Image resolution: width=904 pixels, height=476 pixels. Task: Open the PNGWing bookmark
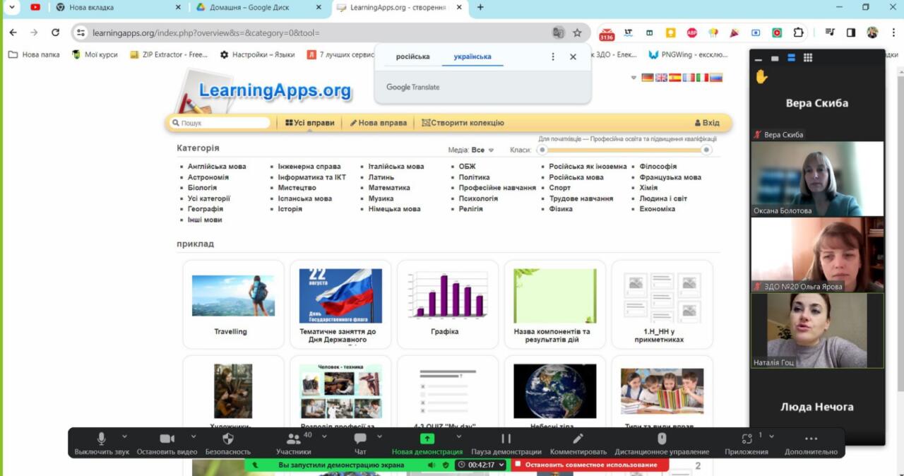click(x=688, y=54)
